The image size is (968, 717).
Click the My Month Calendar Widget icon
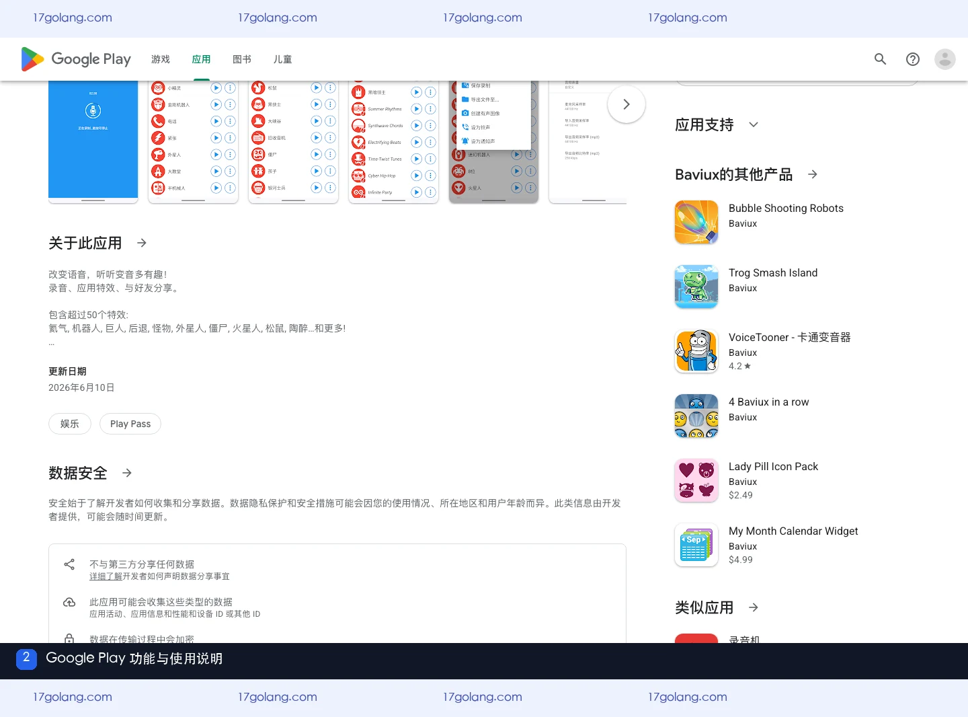[696, 545]
